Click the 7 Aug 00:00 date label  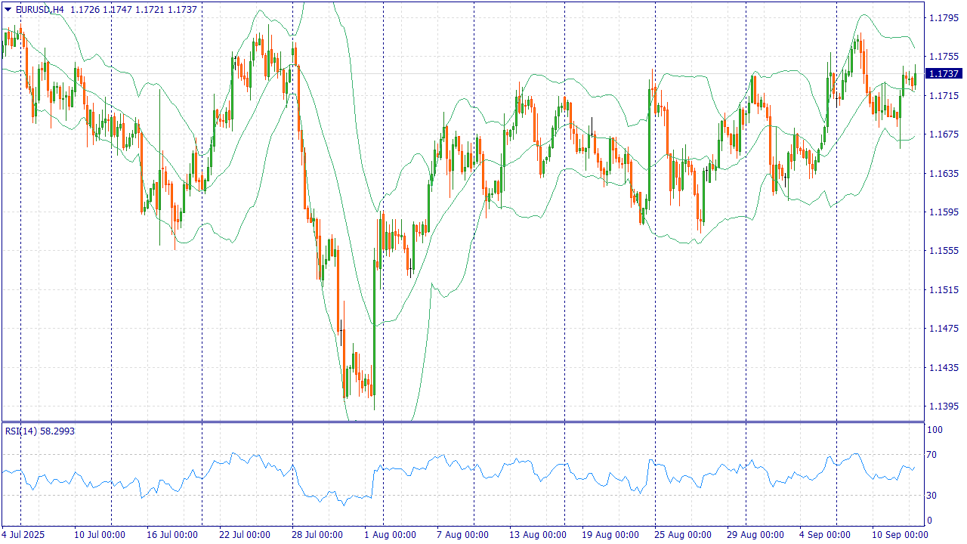(463, 535)
